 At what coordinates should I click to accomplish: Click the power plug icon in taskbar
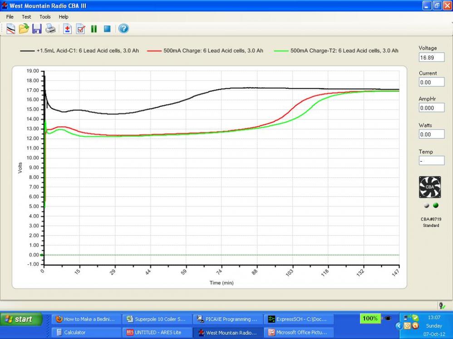[388, 318]
